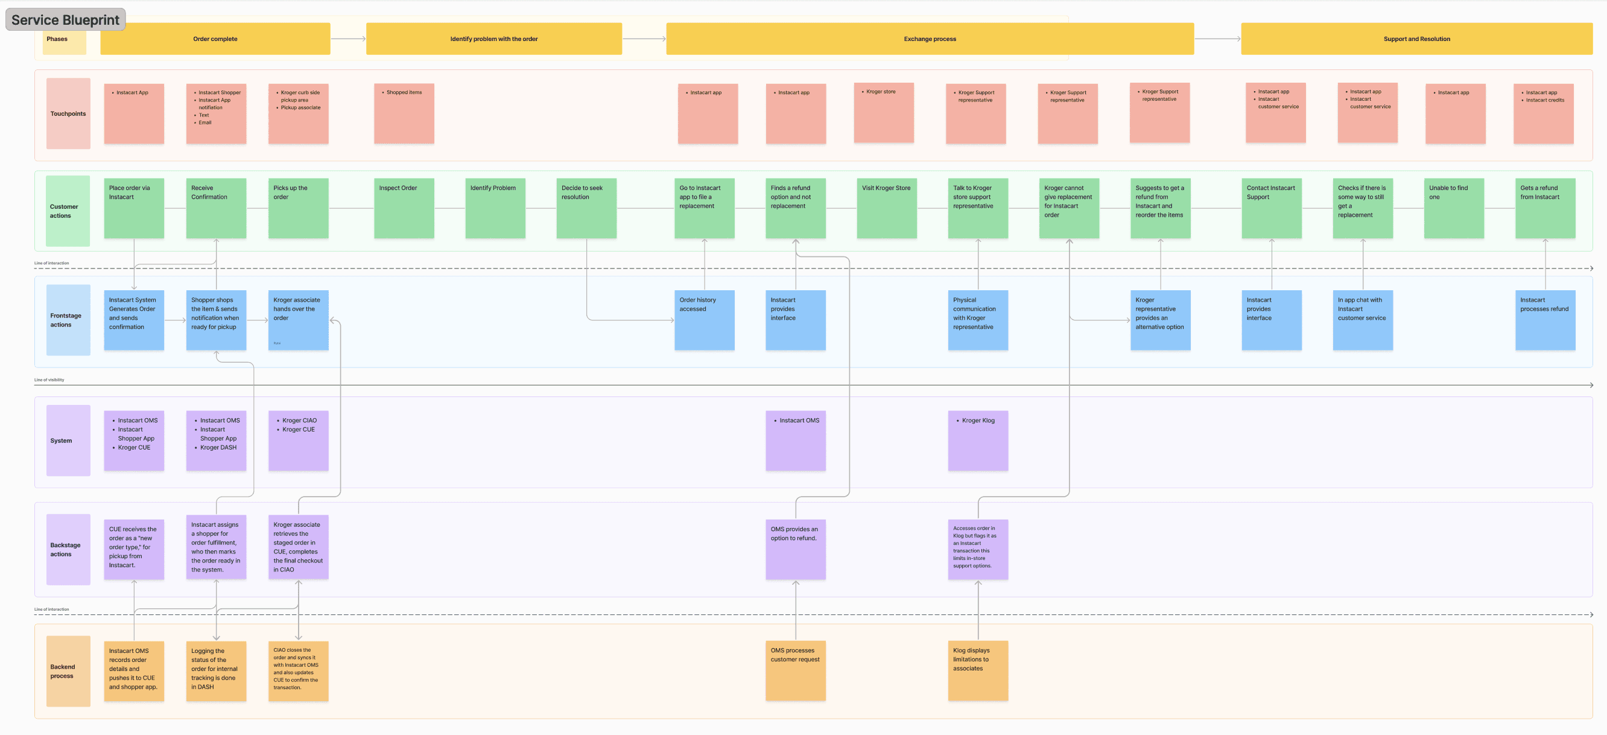Click the Klog displays limitations to associates note
The image size is (1607, 735).
tap(978, 671)
